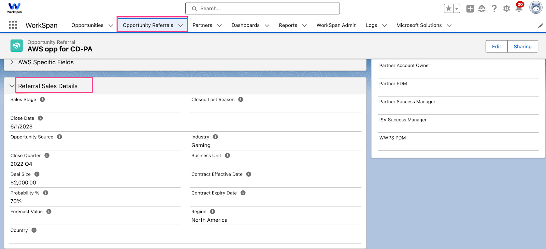
Task: Click the Close Date value 6/1/2023
Action: point(21,127)
